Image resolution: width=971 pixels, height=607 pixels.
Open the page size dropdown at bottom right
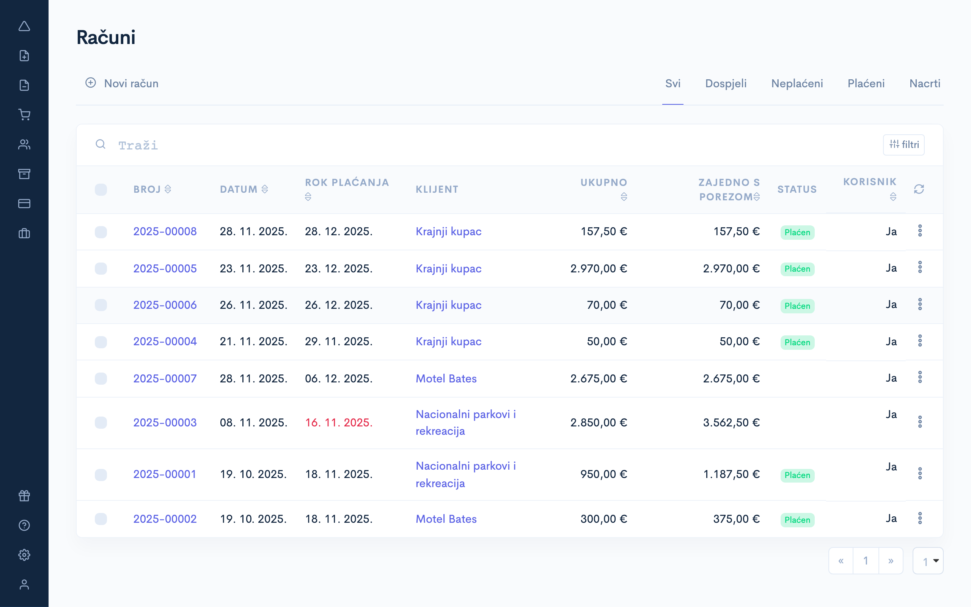point(928,560)
